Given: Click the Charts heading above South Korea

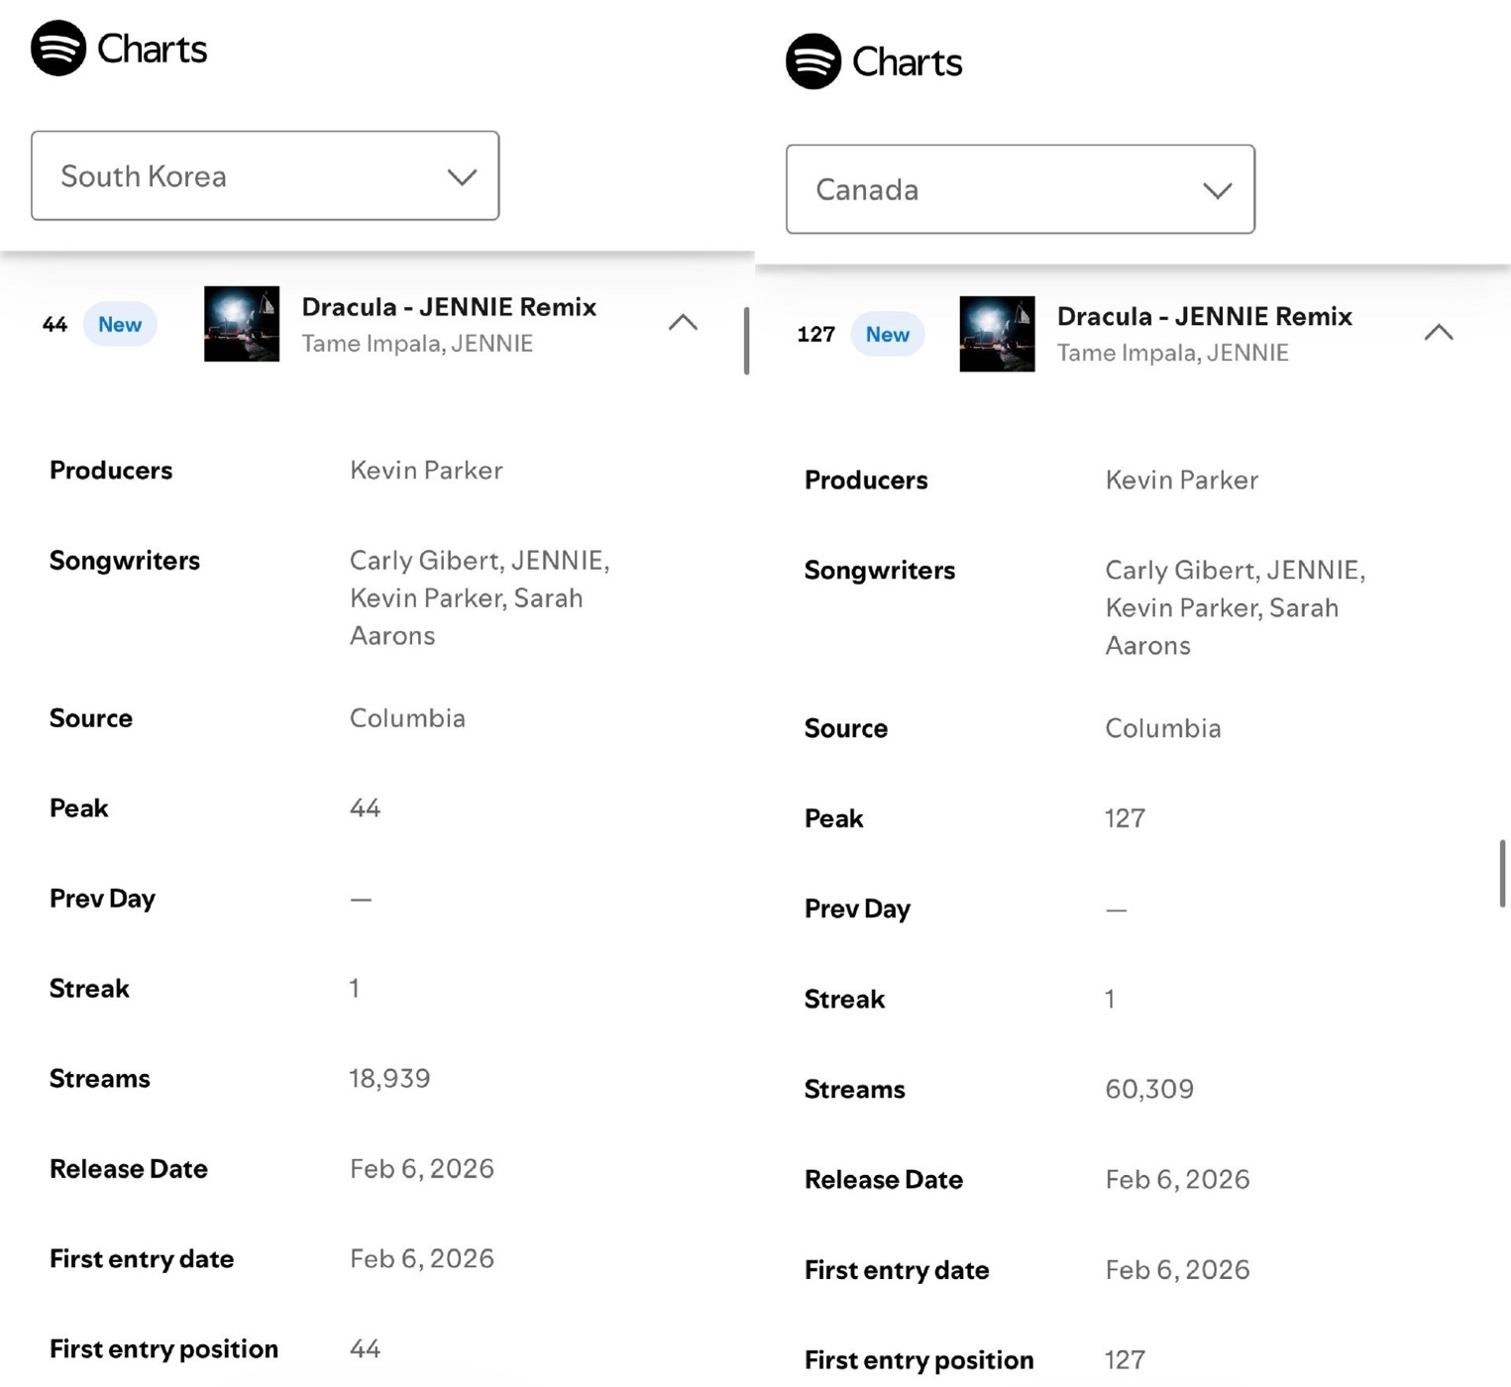Looking at the screenshot, I should pyautogui.click(x=153, y=50).
